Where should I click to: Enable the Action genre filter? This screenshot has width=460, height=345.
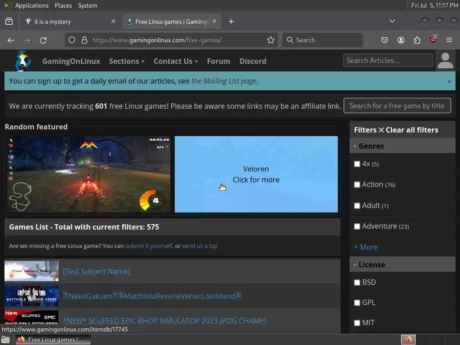point(357,185)
